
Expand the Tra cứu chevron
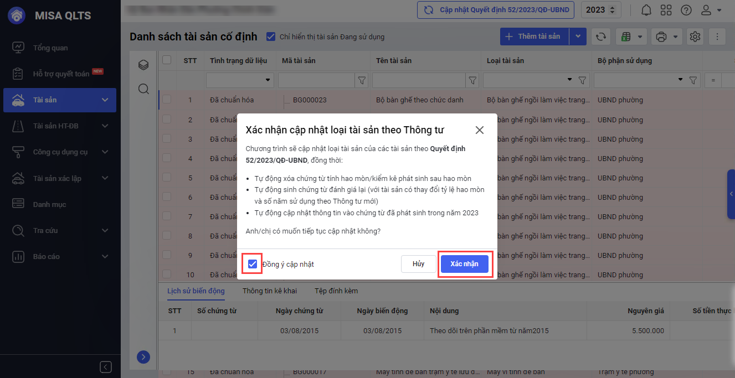pyautogui.click(x=105, y=230)
